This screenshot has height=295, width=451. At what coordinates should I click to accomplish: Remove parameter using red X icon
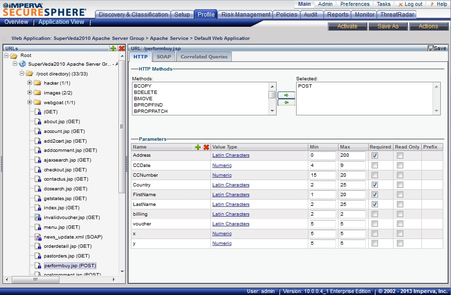click(206, 147)
